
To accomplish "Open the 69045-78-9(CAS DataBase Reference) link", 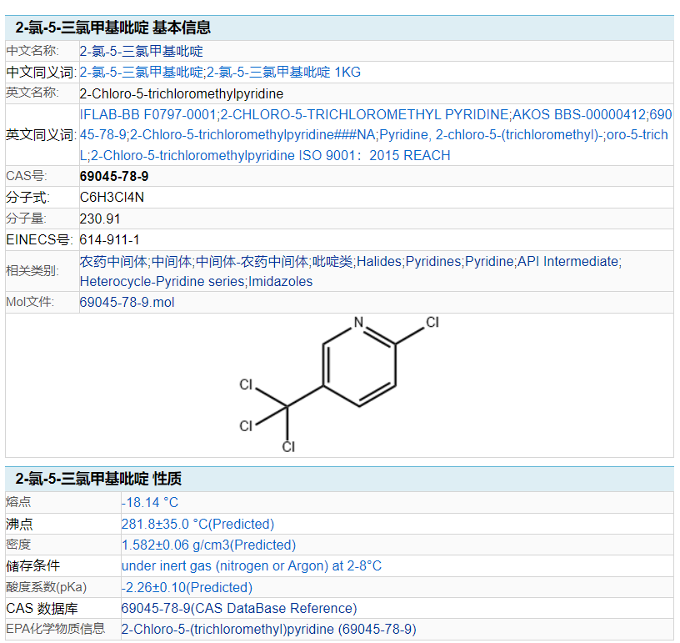I will tap(239, 608).
